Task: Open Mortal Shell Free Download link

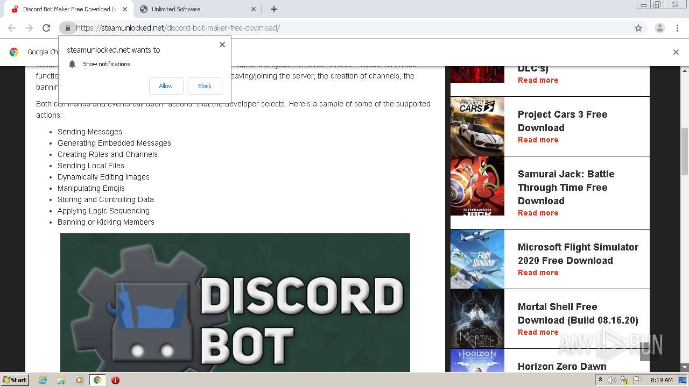Action: 578,313
